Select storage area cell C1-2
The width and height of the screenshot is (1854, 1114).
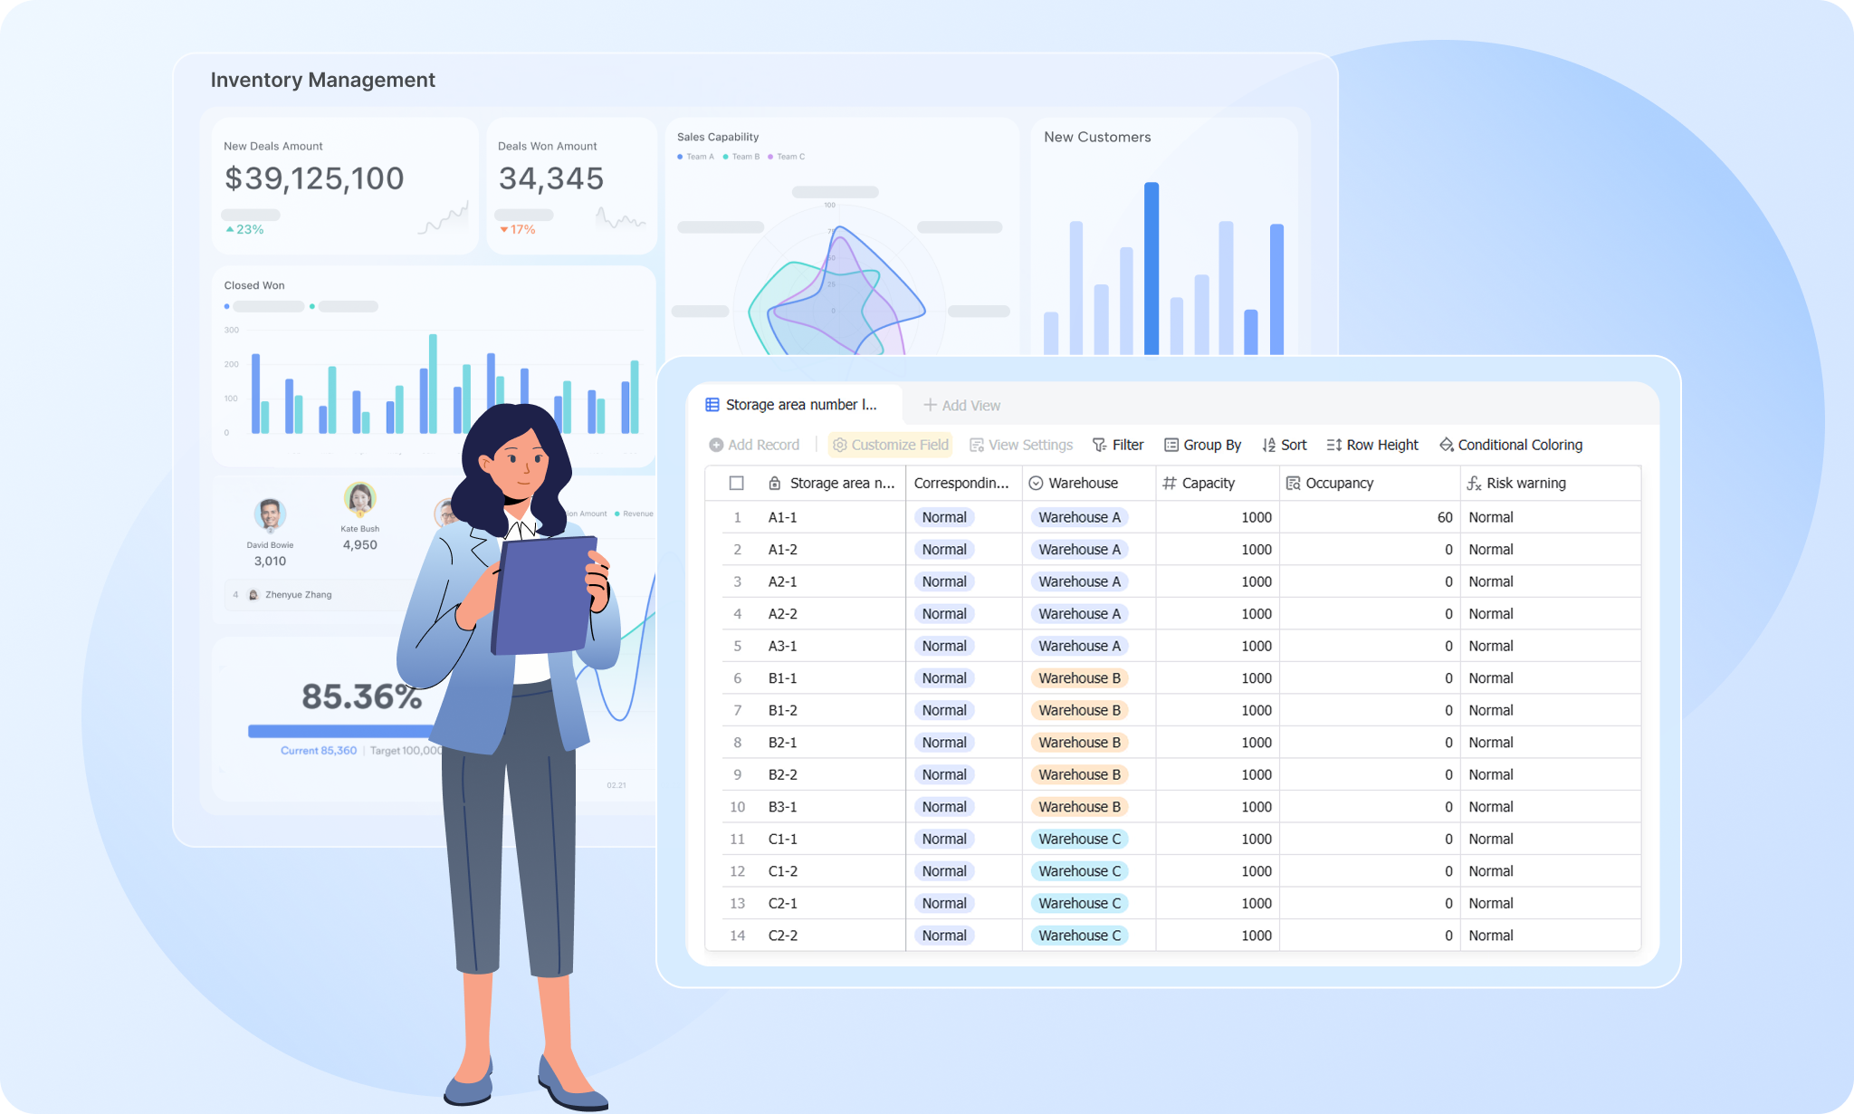point(832,871)
